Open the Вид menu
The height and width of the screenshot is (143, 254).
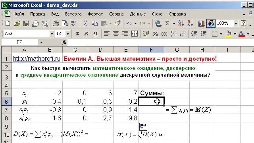(x=55, y=14)
